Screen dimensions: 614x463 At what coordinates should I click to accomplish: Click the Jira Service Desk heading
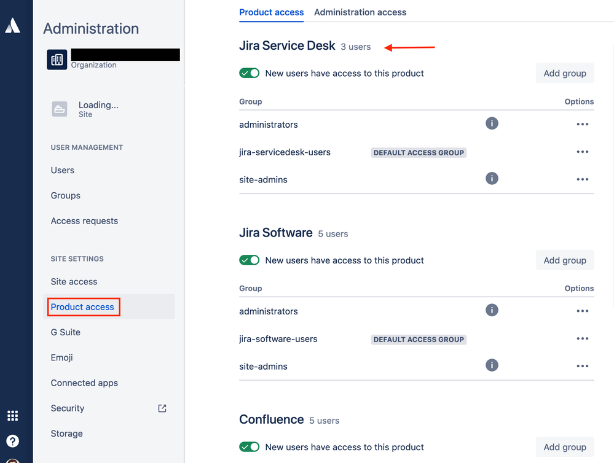click(287, 46)
